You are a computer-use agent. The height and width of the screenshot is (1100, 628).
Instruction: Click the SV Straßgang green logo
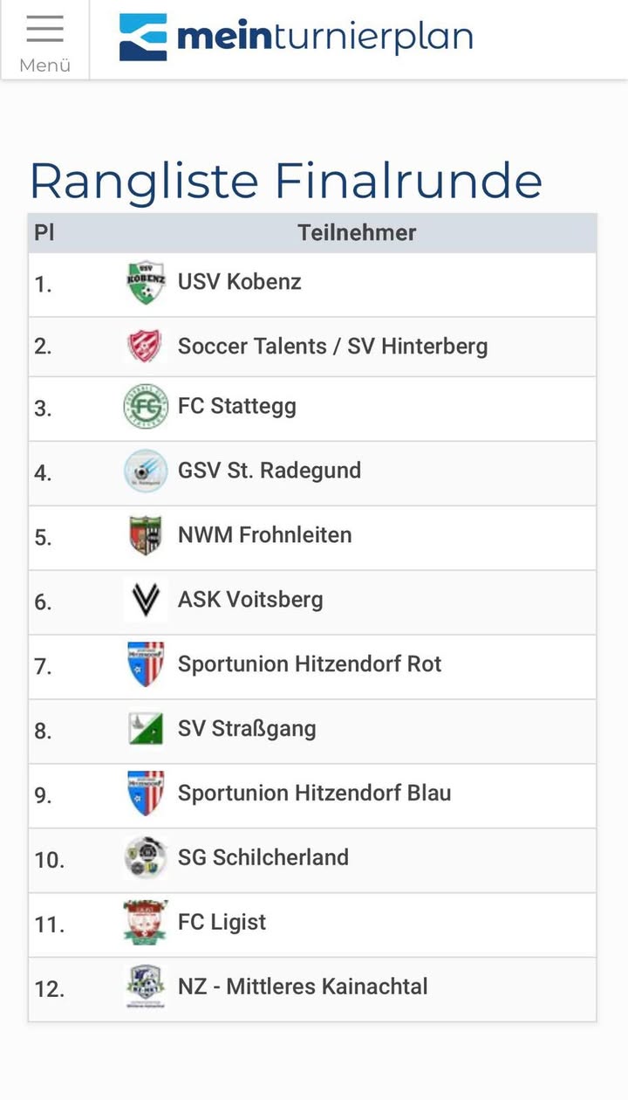coord(146,729)
